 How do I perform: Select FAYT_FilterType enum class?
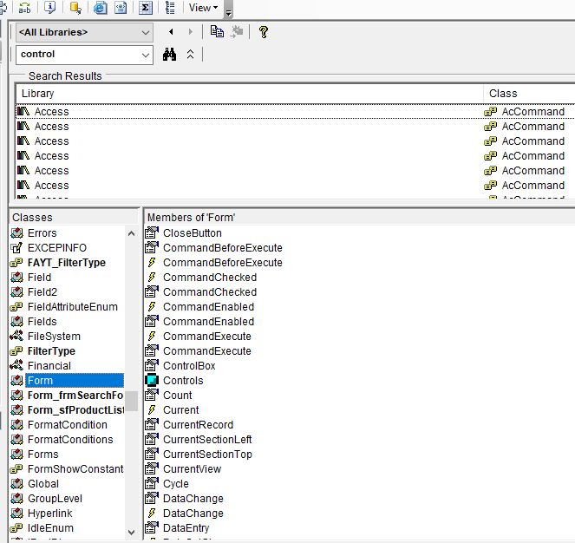point(67,263)
